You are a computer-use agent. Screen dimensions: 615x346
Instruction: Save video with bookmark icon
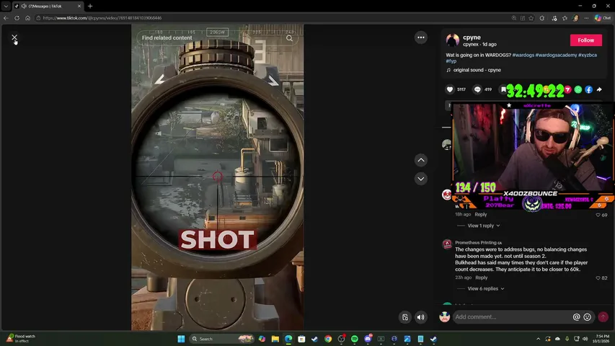(503, 89)
